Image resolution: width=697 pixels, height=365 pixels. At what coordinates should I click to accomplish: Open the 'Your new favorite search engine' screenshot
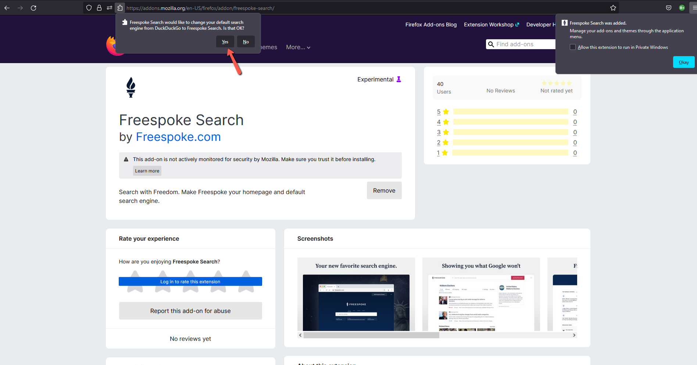click(x=356, y=294)
